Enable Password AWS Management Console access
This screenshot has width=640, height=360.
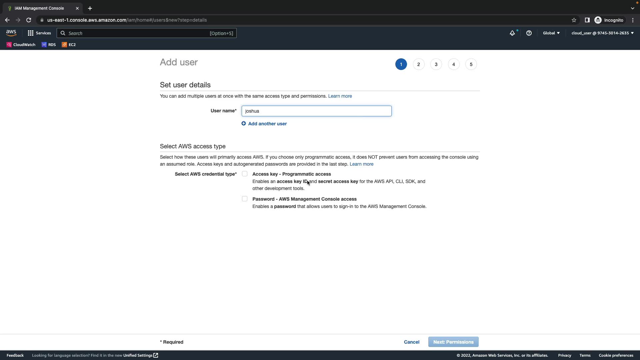(245, 199)
